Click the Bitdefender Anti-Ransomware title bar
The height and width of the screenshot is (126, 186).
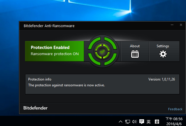pos(88,26)
